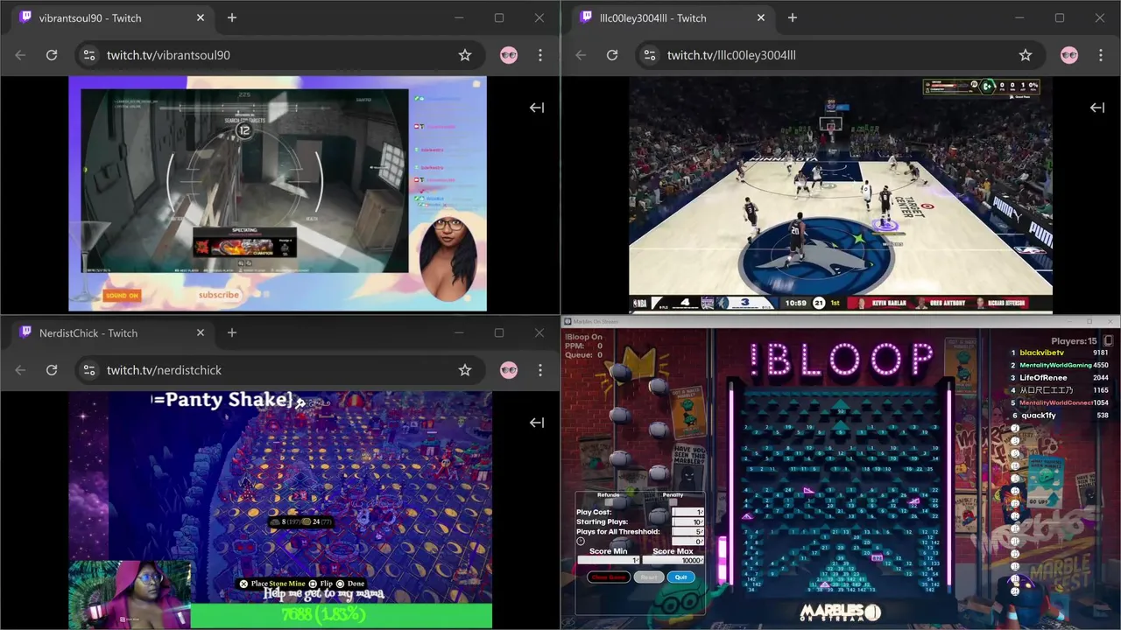Image resolution: width=1121 pixels, height=630 pixels.
Task: Open site info icon for twitch.tv/lllc00ley3004lll
Action: click(649, 55)
